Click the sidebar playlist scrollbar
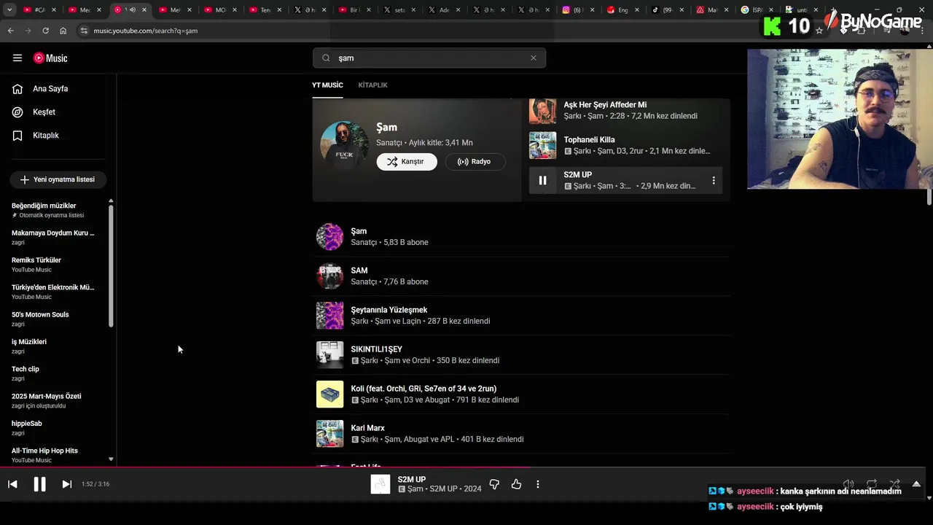 [x=111, y=265]
